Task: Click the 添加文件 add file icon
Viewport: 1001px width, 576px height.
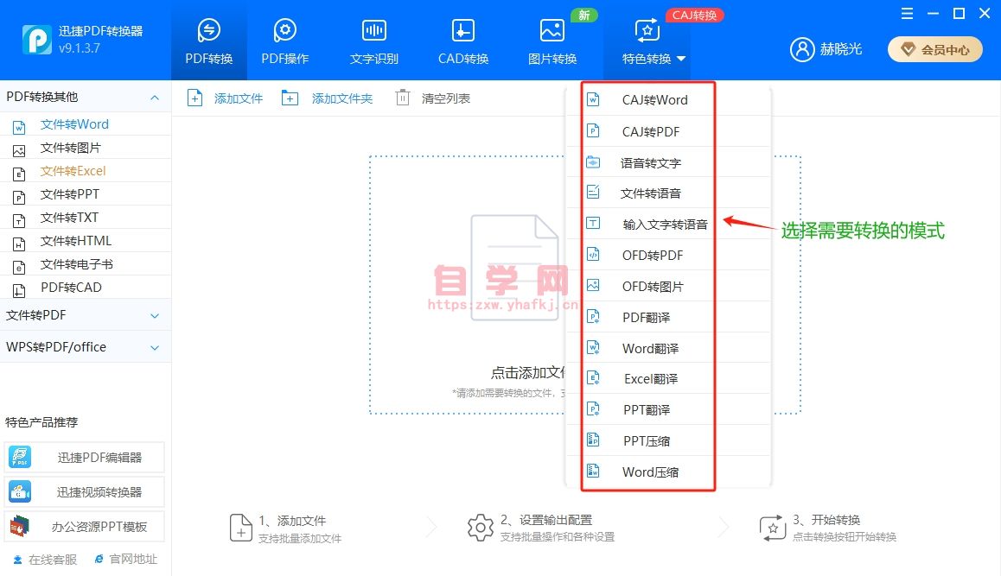Action: click(x=196, y=98)
